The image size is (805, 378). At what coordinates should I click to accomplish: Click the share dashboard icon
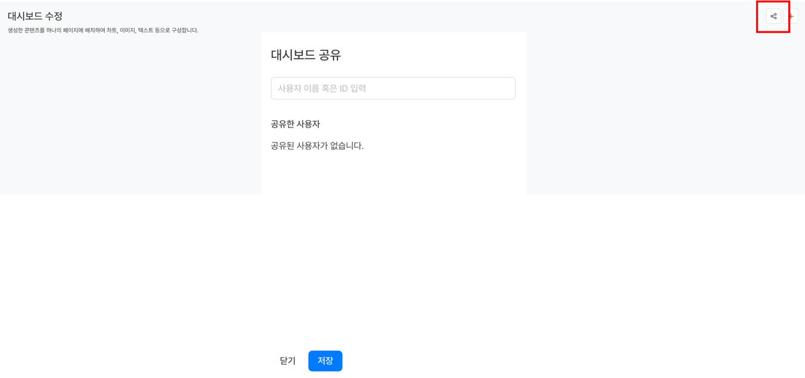[773, 16]
